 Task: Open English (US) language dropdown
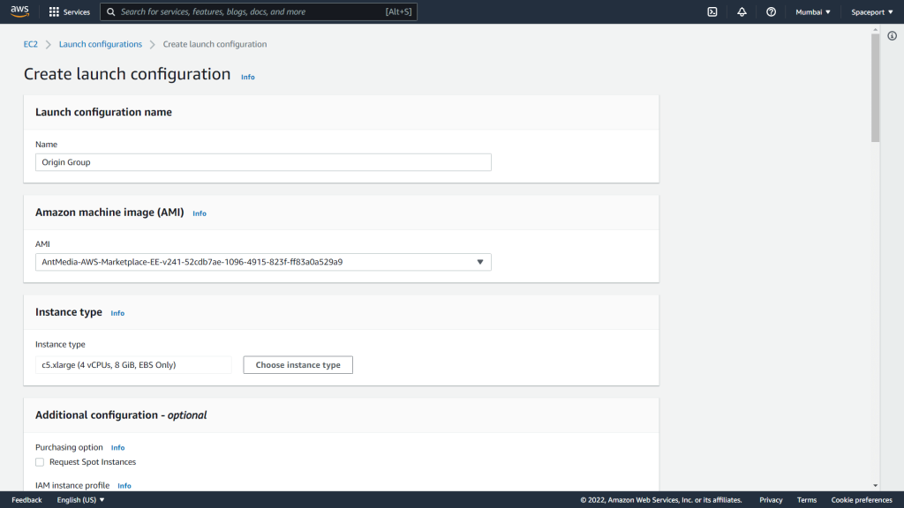pyautogui.click(x=80, y=500)
